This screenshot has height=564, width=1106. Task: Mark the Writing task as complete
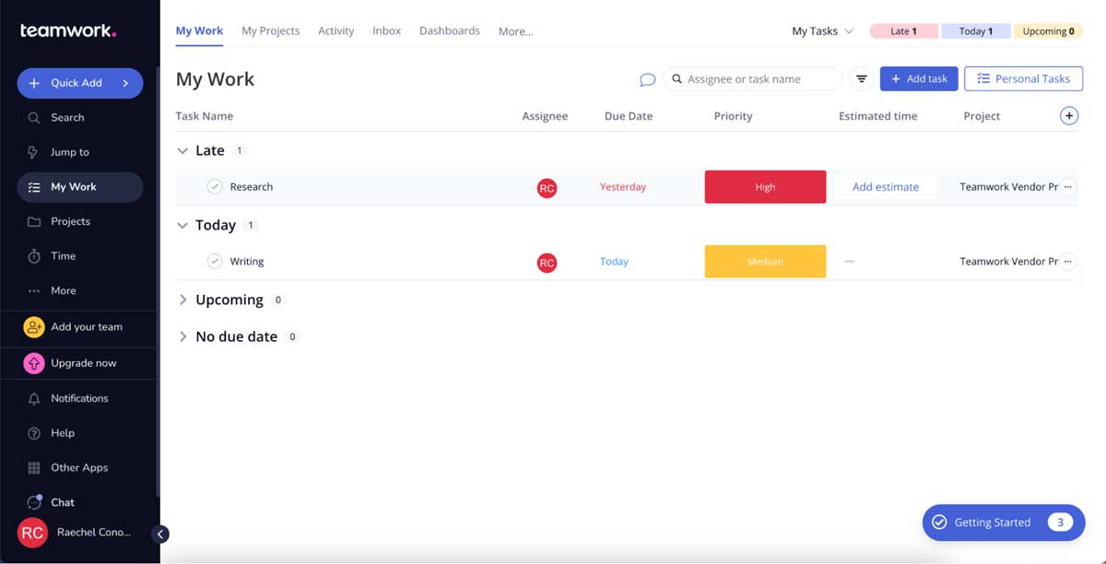[x=214, y=261]
